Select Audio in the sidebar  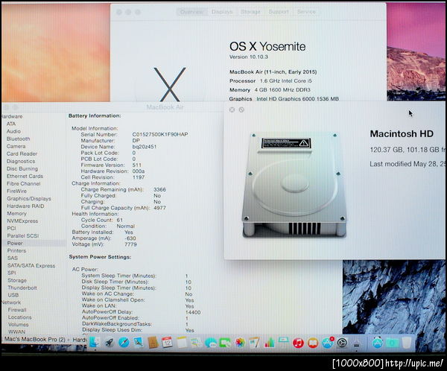pos(13,131)
